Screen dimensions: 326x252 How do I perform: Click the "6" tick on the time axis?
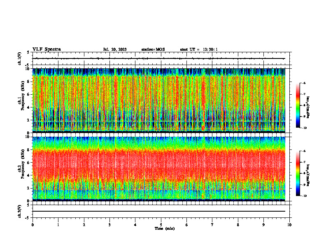point(187,225)
